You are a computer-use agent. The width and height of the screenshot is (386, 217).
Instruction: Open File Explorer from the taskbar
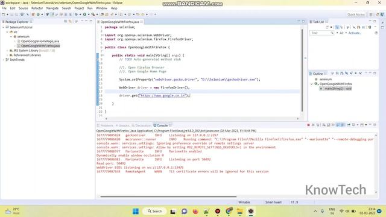point(239,212)
